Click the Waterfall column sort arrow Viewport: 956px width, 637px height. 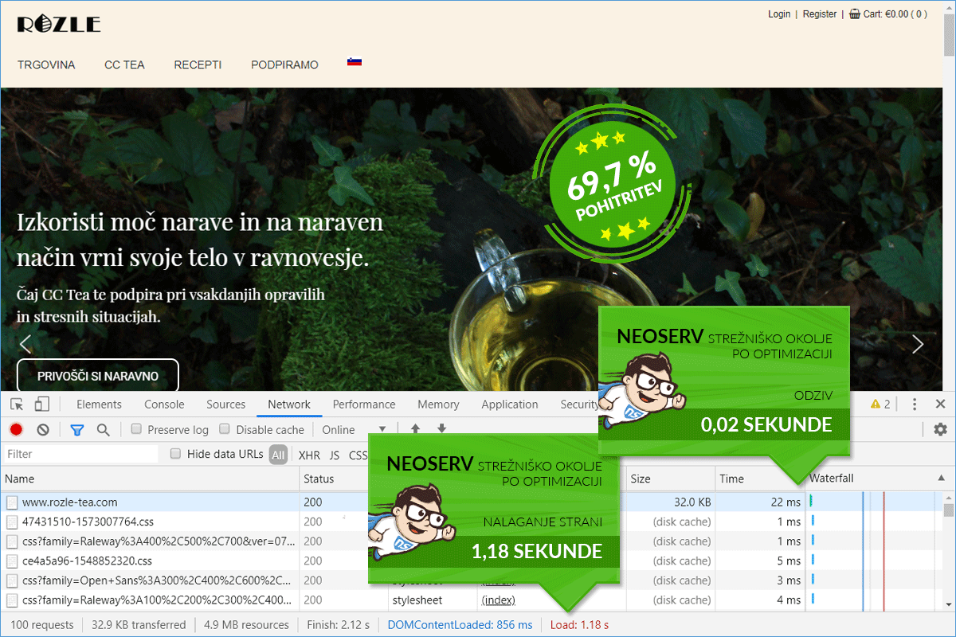(942, 479)
